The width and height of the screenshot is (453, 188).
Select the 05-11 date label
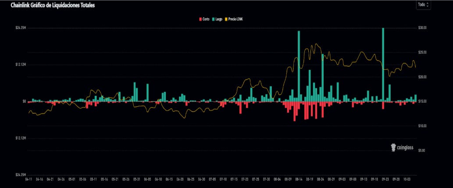[x=93, y=179]
